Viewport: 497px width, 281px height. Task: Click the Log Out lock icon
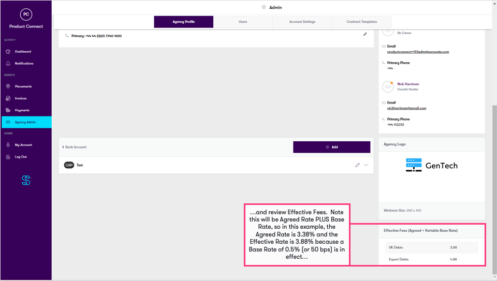tap(8, 157)
